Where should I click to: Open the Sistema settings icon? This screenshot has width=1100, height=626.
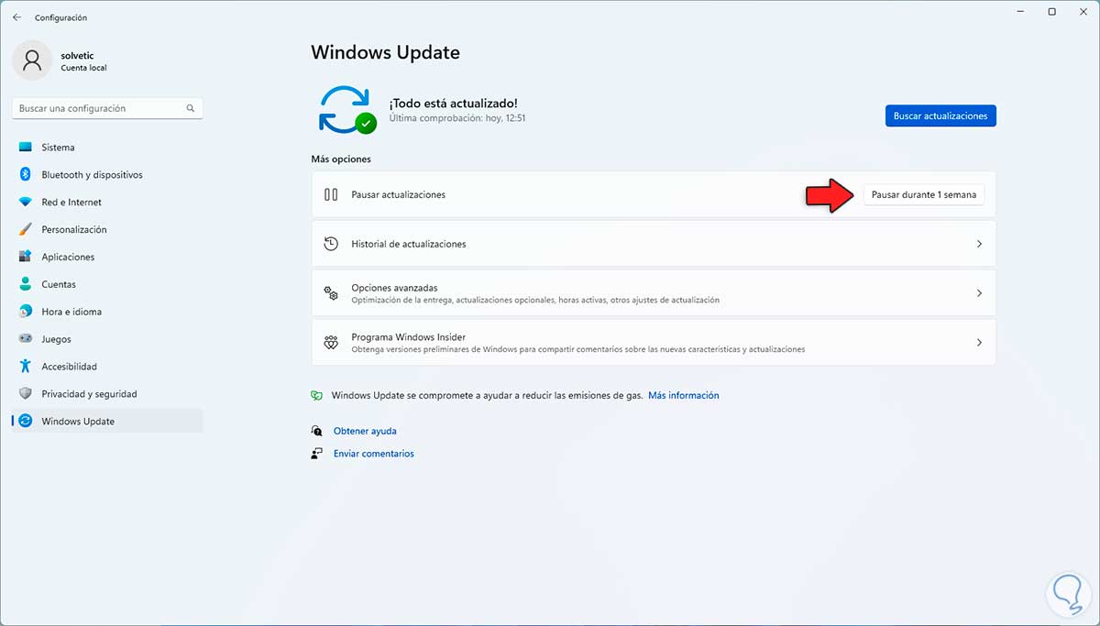tap(25, 148)
